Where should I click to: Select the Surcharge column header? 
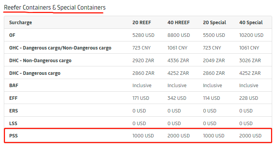click(21, 23)
